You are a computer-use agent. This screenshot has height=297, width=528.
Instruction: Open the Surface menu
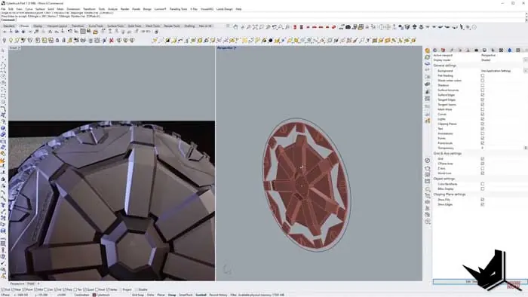pos(40,9)
